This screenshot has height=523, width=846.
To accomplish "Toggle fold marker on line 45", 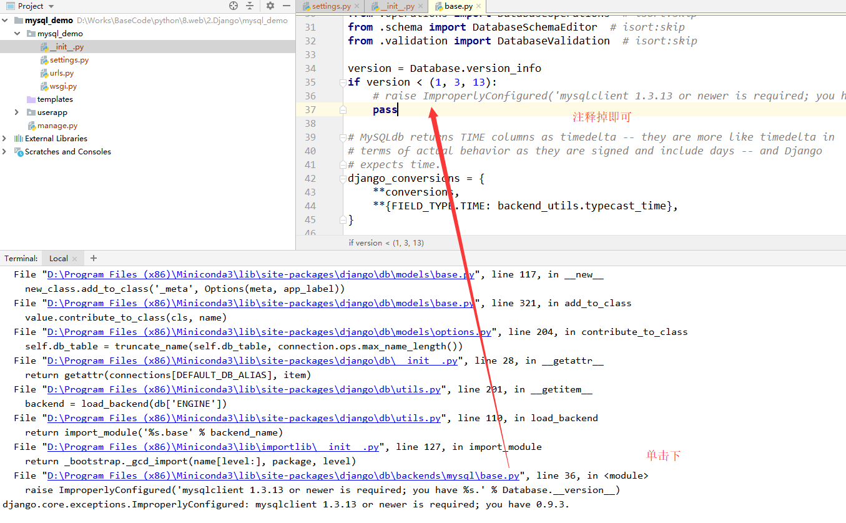I will tap(343, 220).
